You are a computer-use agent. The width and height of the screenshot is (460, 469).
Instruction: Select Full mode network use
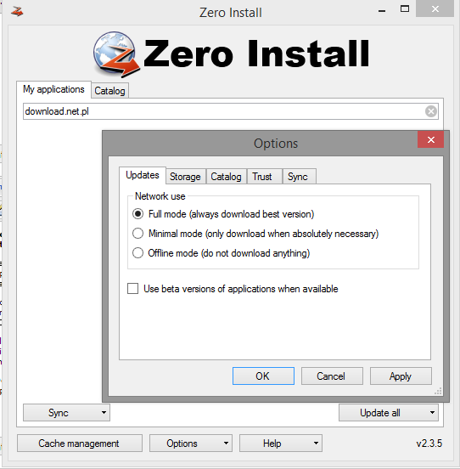click(x=137, y=214)
